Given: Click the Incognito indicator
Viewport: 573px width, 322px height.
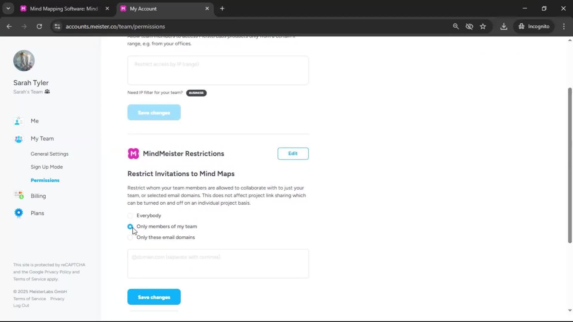Looking at the screenshot, I should 534,27.
